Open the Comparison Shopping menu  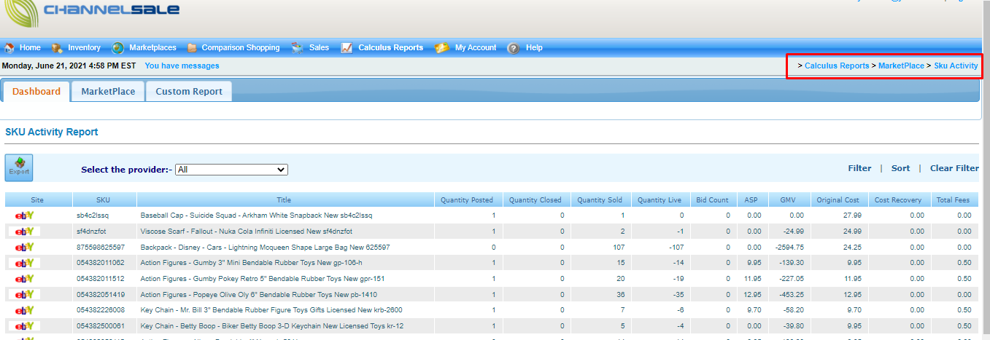tap(241, 48)
